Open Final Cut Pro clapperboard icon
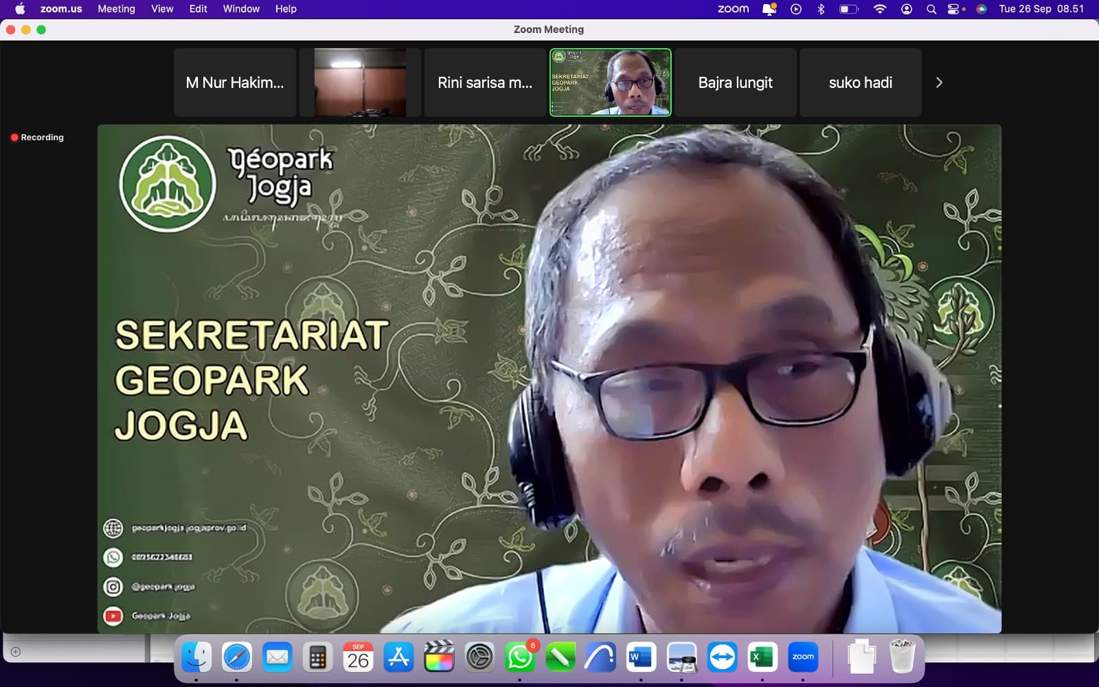This screenshot has width=1099, height=687. tap(439, 657)
